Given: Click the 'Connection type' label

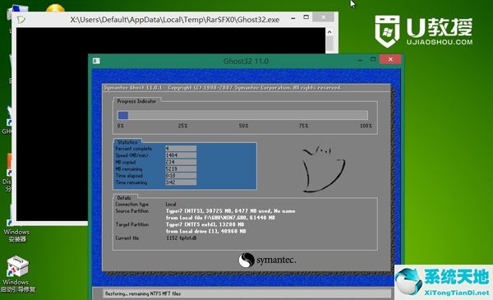Looking at the screenshot, I should click(x=131, y=204).
